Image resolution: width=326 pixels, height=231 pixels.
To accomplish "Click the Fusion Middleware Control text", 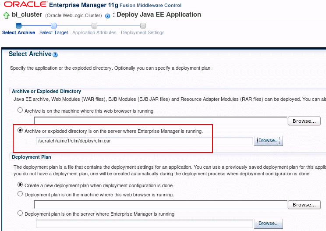I will click(x=151, y=5).
